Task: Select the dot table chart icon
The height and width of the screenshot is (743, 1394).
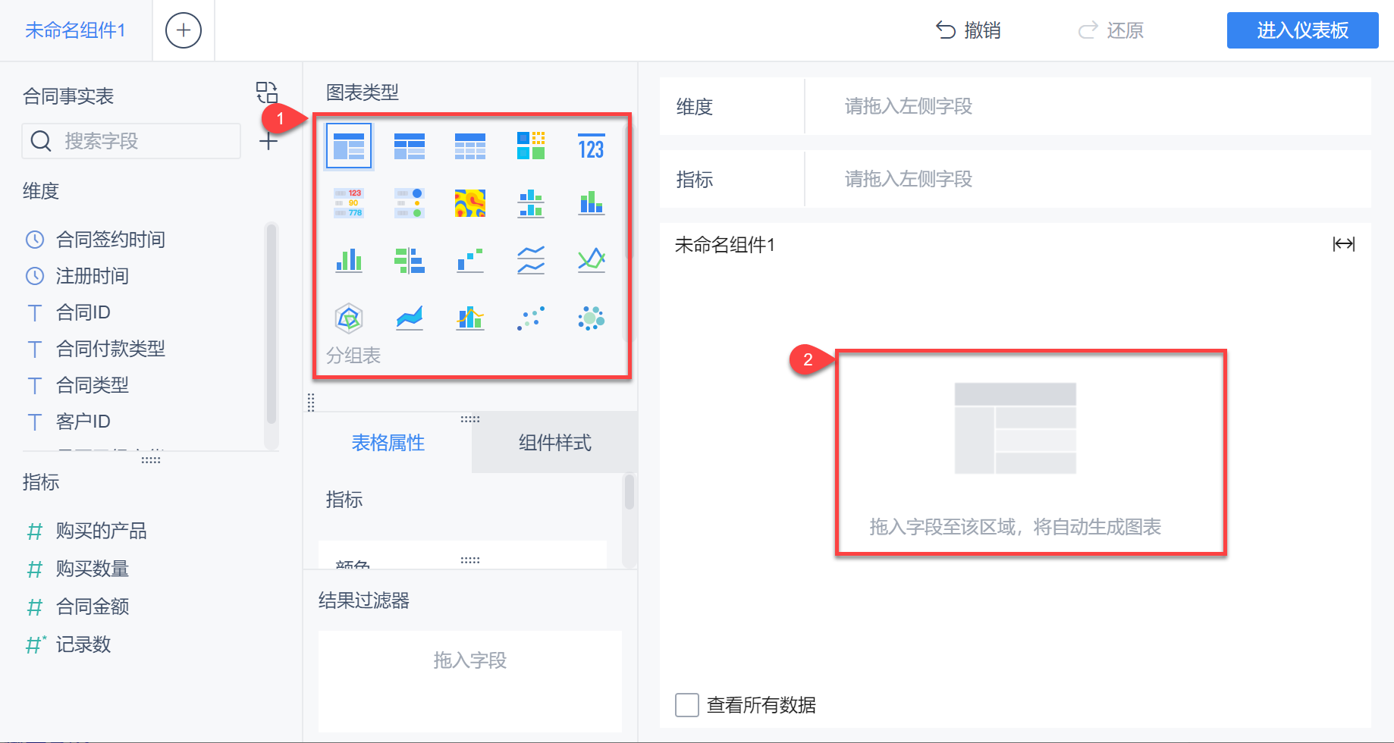Action: pos(410,203)
